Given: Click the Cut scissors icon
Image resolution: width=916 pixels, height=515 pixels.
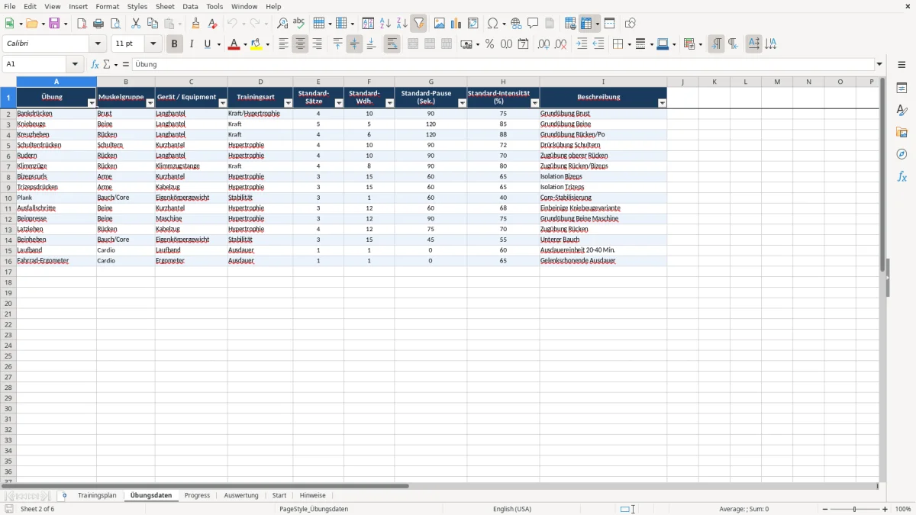Looking at the screenshot, I should point(136,24).
